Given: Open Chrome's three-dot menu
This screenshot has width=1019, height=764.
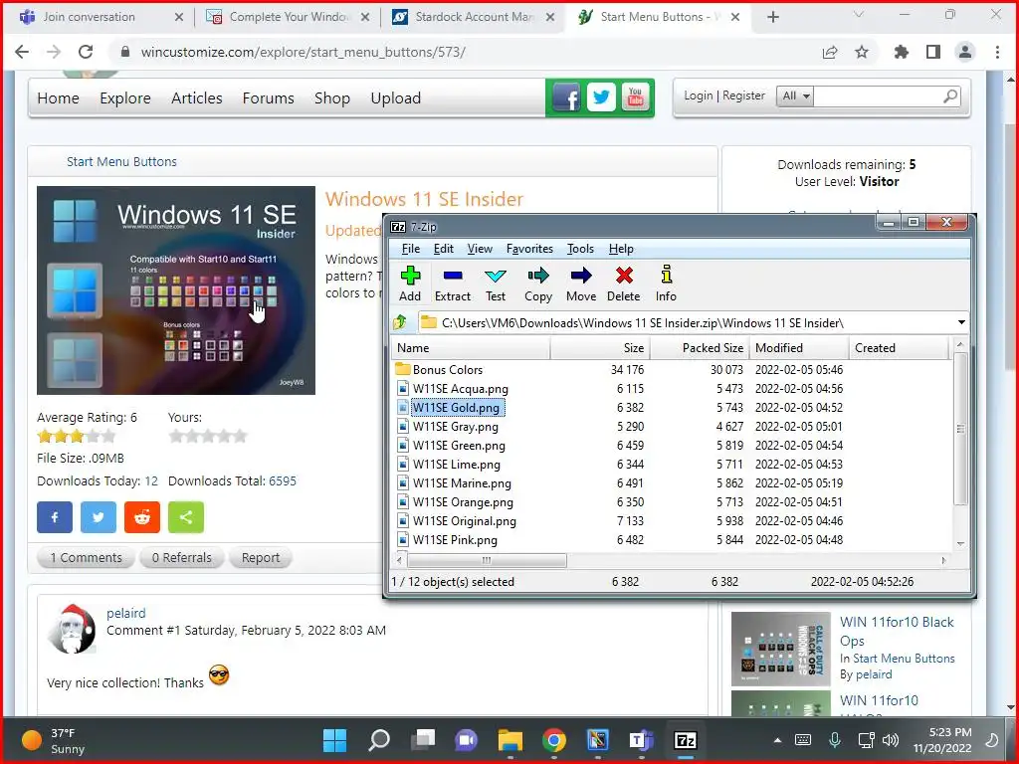Looking at the screenshot, I should tap(997, 52).
